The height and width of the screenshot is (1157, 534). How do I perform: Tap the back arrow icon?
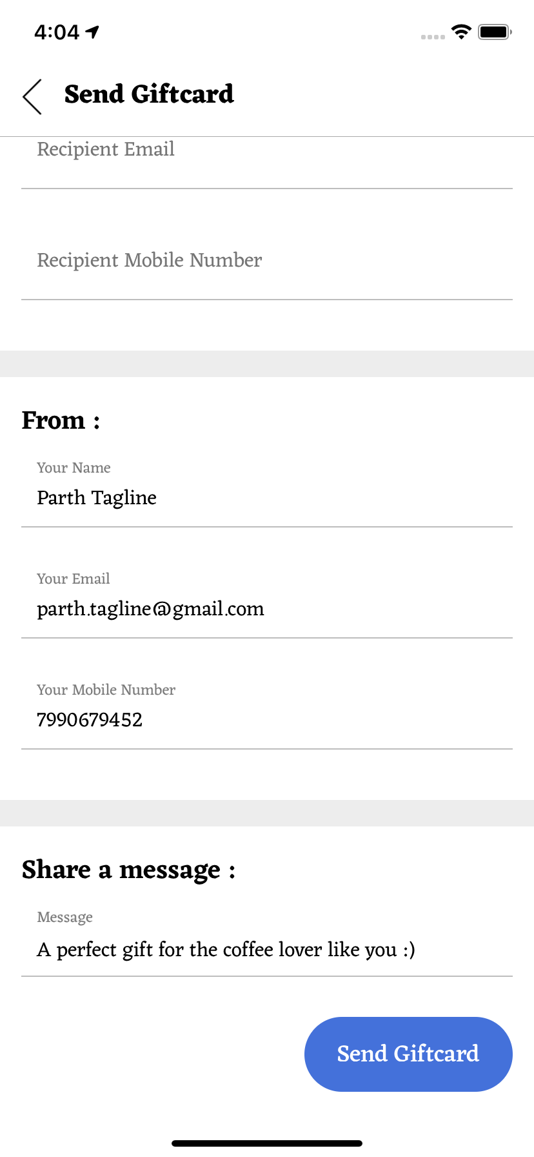[x=32, y=97]
